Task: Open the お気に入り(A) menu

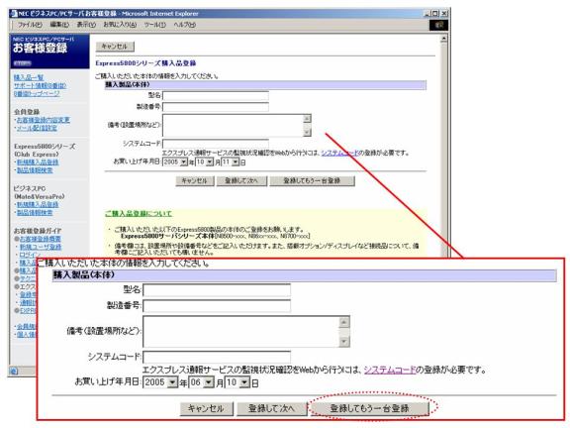Action: click(x=120, y=25)
